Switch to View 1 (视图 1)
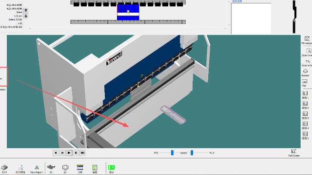Image resolution: width=312 pixels, height=175 pixels. (305, 93)
